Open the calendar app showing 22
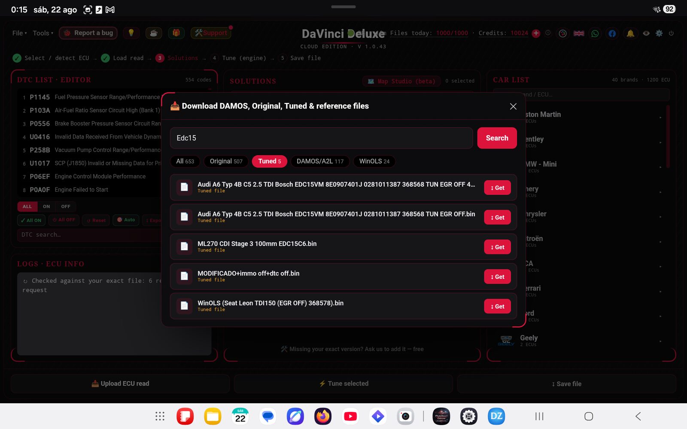Screen dimensions: 687x429 [240, 416]
